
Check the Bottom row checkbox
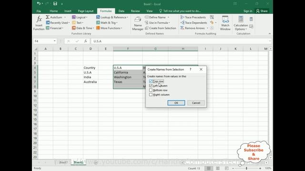pos(151,90)
